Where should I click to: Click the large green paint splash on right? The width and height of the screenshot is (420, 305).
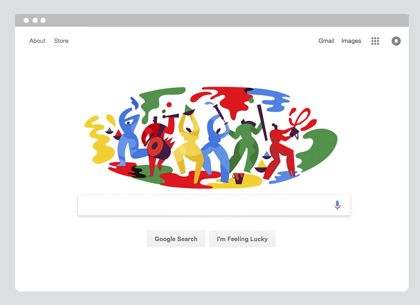coord(319,149)
